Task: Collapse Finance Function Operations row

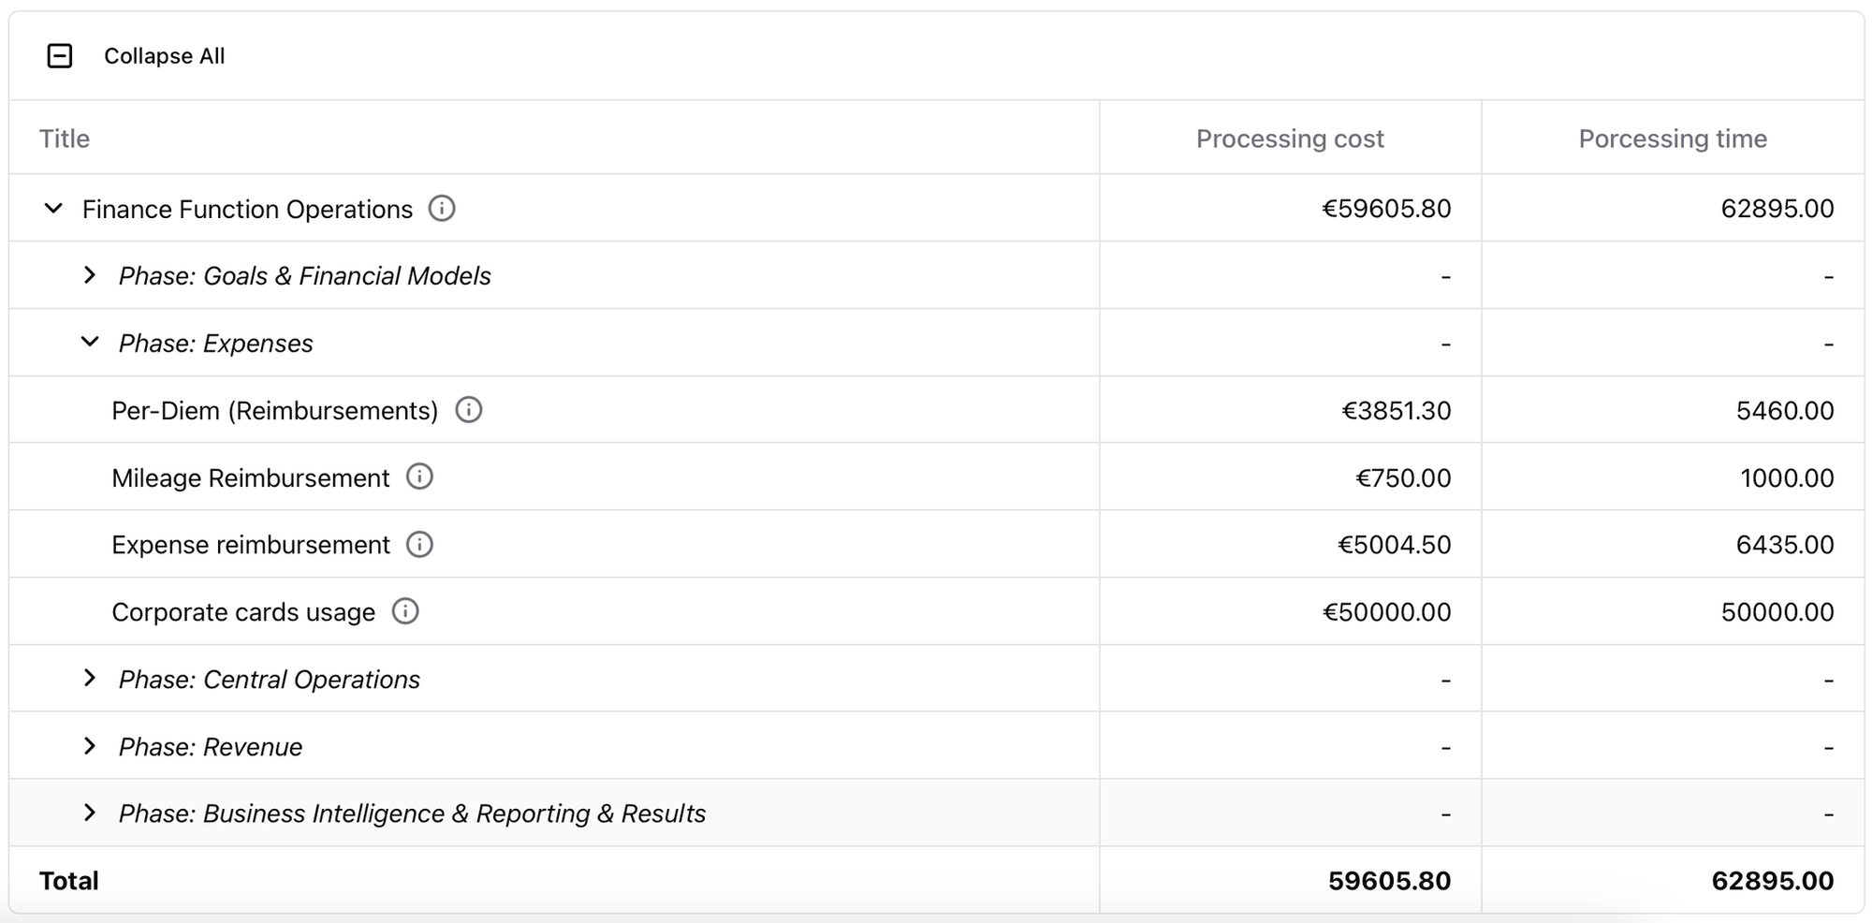Action: 53,208
